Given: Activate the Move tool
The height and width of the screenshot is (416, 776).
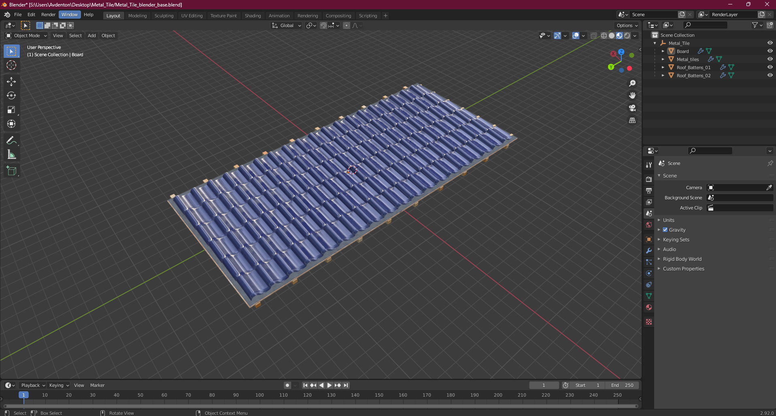Looking at the screenshot, I should [11, 82].
